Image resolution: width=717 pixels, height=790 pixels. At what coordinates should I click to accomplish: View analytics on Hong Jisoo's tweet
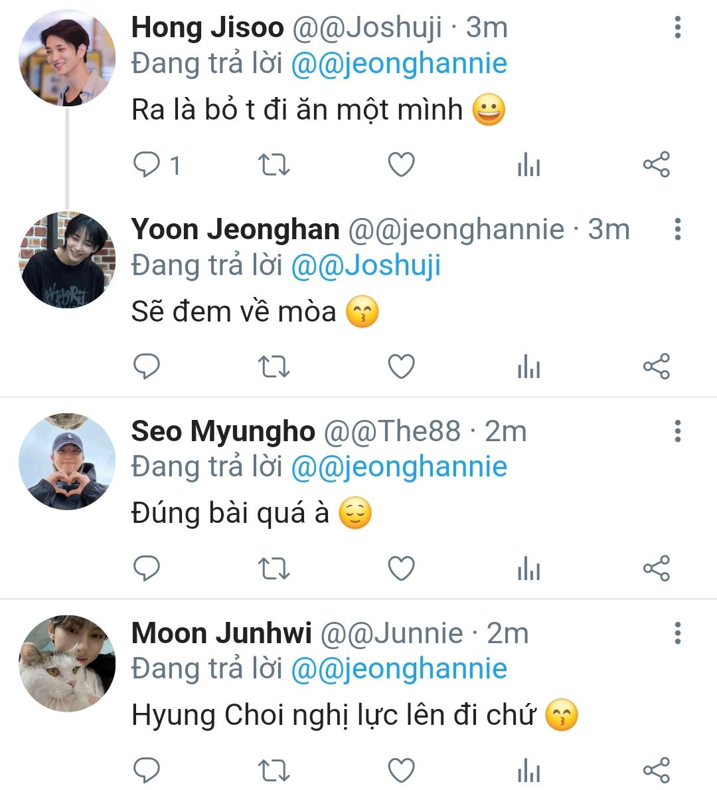tap(528, 165)
